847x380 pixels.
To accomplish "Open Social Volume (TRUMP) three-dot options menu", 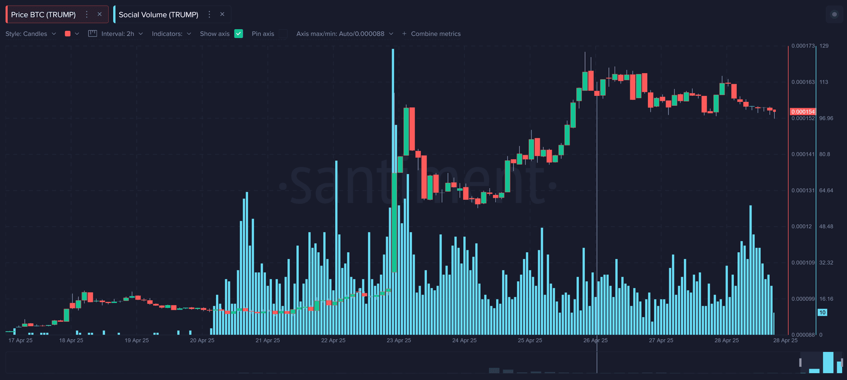I will pos(209,14).
